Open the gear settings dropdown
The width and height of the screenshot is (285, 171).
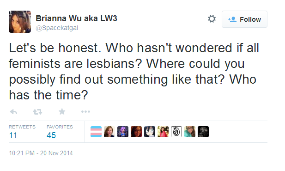pyautogui.click(x=212, y=19)
